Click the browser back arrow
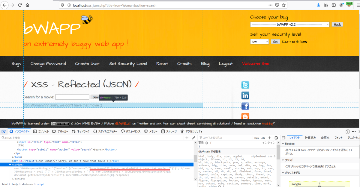 [4, 5]
